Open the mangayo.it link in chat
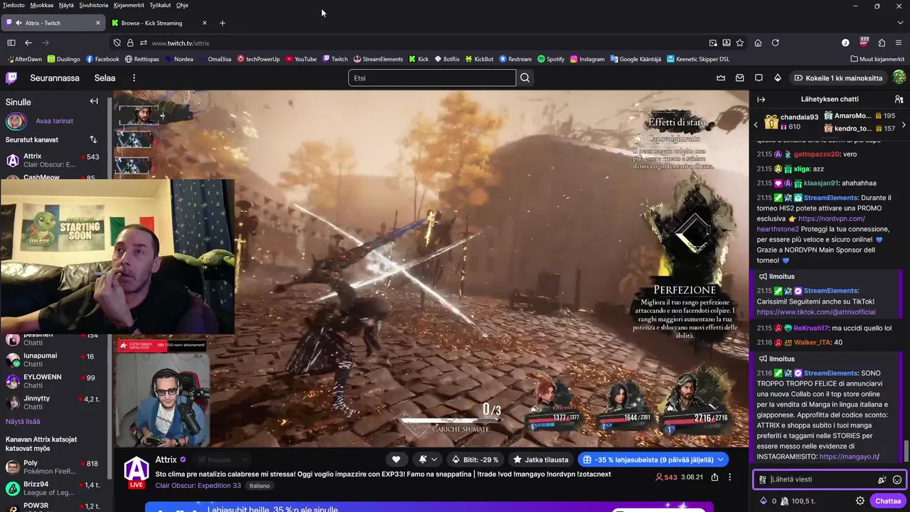910x512 pixels. [x=849, y=457]
